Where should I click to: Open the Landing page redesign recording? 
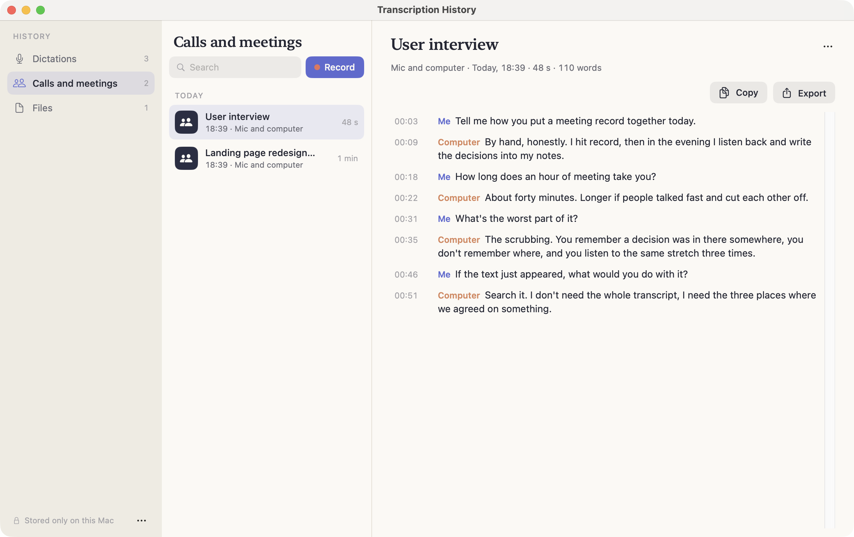point(267,158)
